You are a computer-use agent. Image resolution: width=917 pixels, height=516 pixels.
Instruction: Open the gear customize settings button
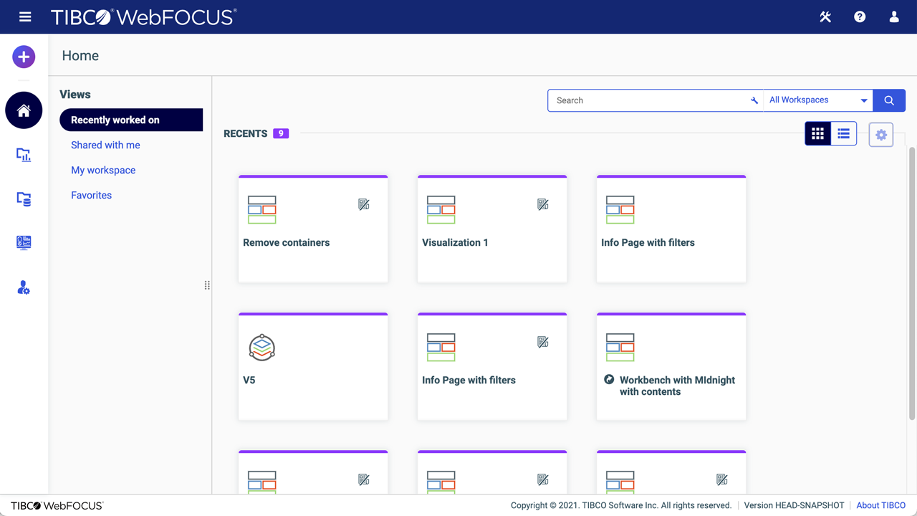click(x=881, y=135)
